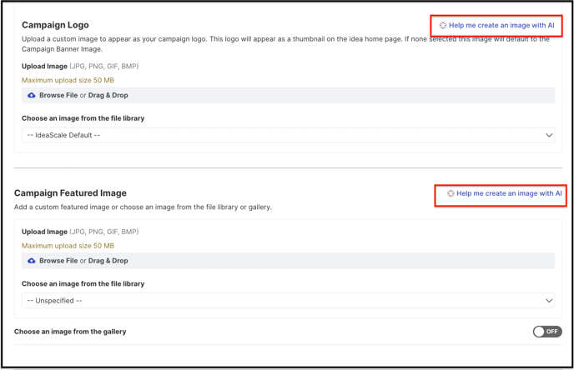
Task: Click the AI sparkle icon beside Campaign Logo
Action: point(443,25)
